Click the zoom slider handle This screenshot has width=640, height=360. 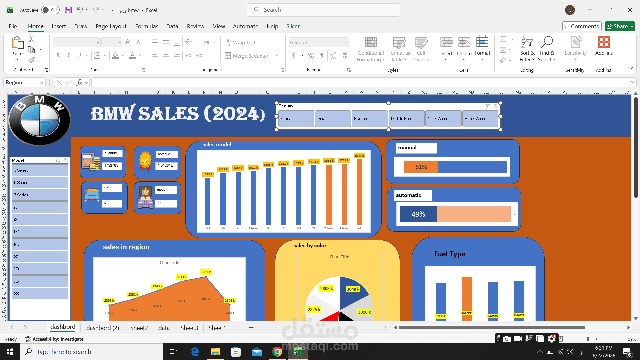coord(587,339)
